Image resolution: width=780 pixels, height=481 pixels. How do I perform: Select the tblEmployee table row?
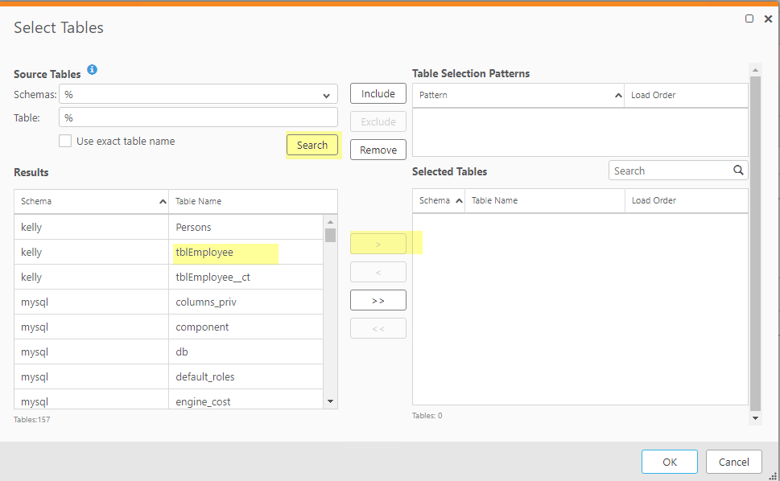[x=204, y=253]
